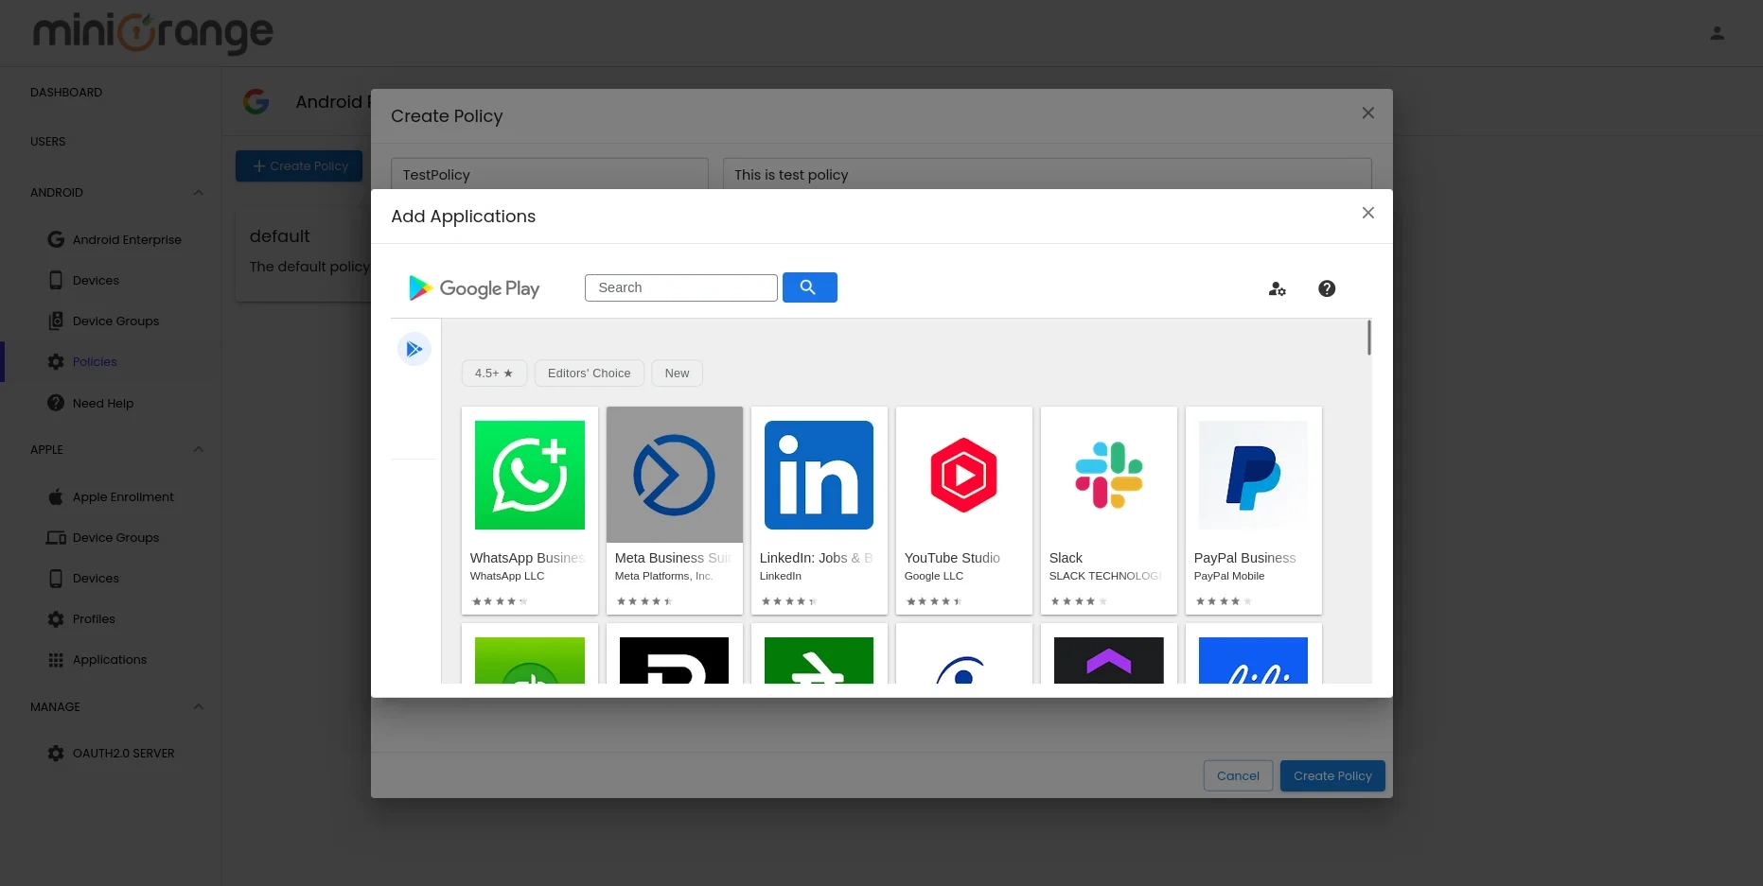The height and width of the screenshot is (886, 1763).
Task: Open private apps via the person-gear icon
Action: [1278, 288]
